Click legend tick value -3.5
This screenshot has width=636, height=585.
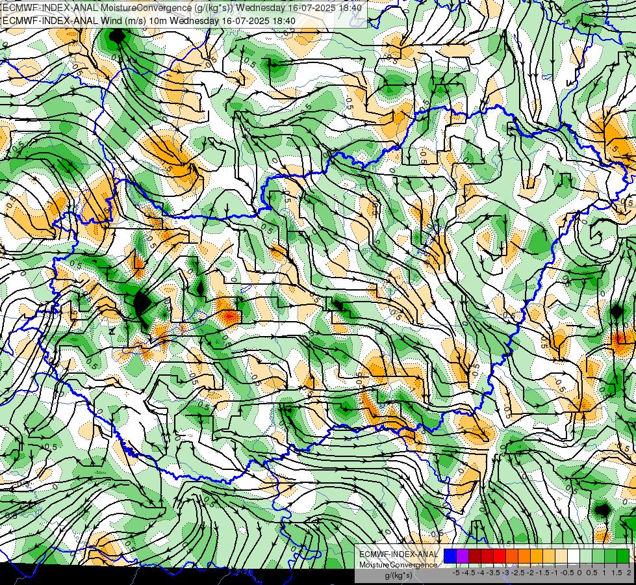pyautogui.click(x=493, y=573)
